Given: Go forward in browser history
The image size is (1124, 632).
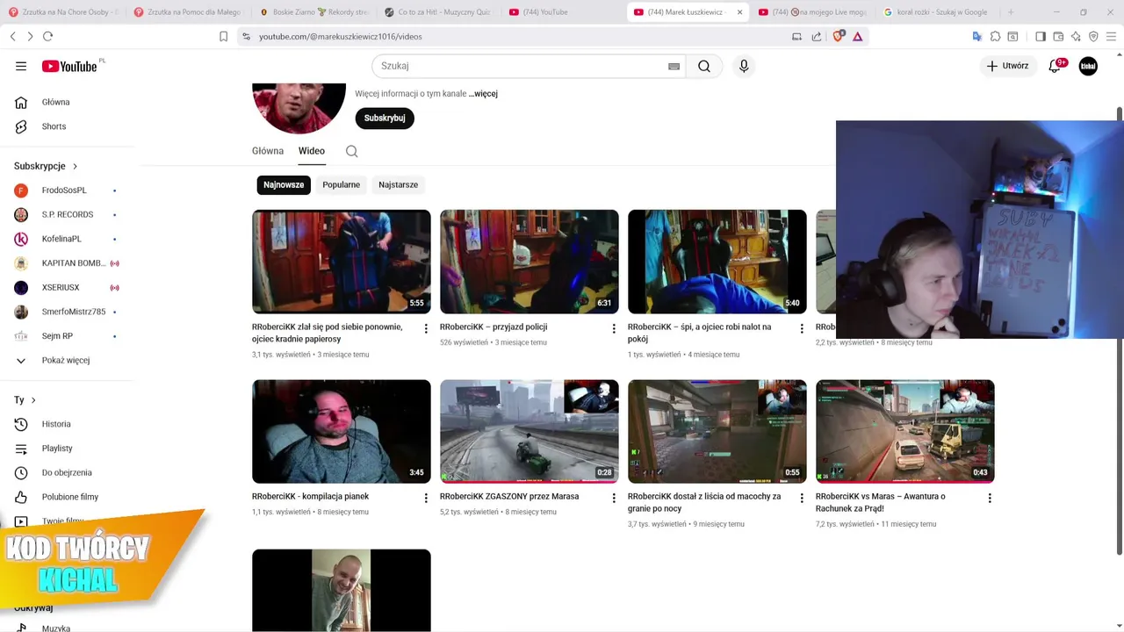Looking at the screenshot, I should 30,36.
